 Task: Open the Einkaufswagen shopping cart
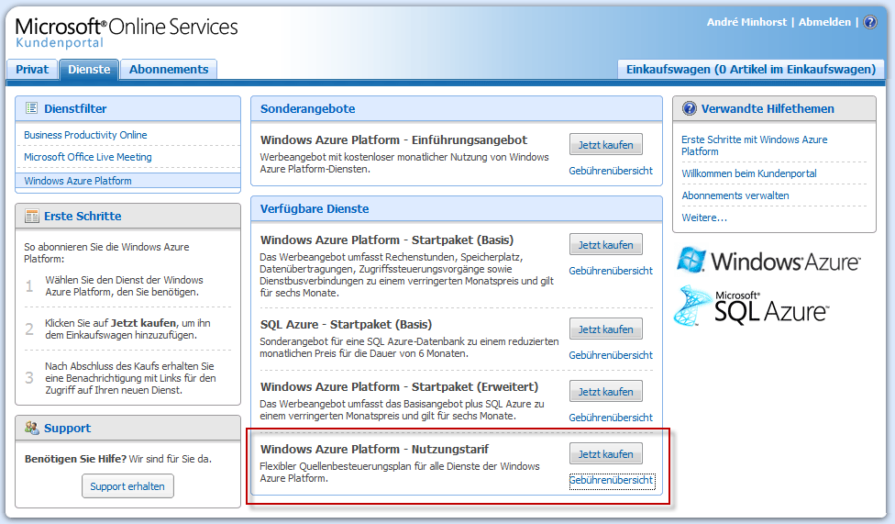[751, 69]
